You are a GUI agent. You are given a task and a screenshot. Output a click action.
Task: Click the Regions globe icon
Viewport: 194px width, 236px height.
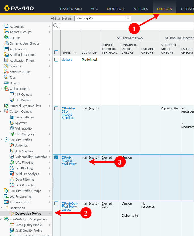6,38
